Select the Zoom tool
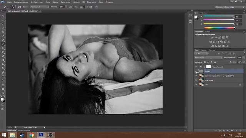 tap(3, 93)
